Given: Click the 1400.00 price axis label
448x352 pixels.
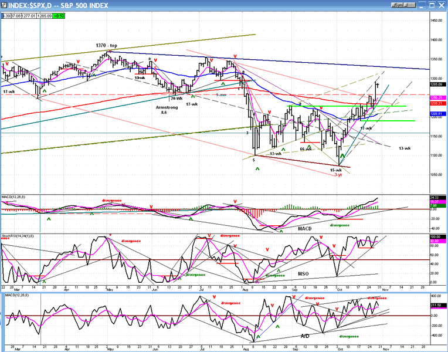Looking at the screenshot, I should coord(436,40).
